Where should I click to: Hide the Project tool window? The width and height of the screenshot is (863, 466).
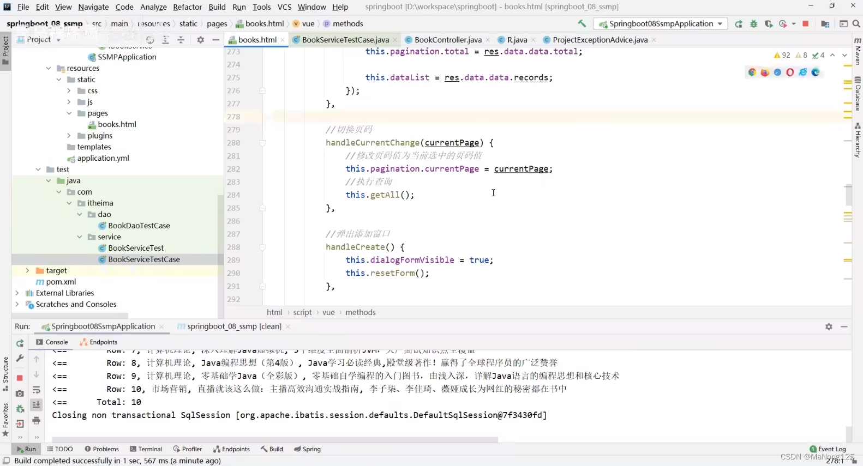coord(216,40)
